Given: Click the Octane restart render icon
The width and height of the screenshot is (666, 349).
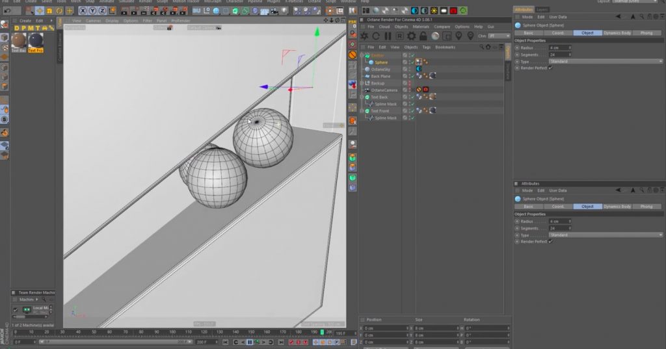Looking at the screenshot, I should [376, 36].
